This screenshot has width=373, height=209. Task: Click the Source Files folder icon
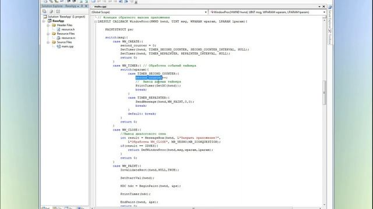pyautogui.click(x=54, y=42)
